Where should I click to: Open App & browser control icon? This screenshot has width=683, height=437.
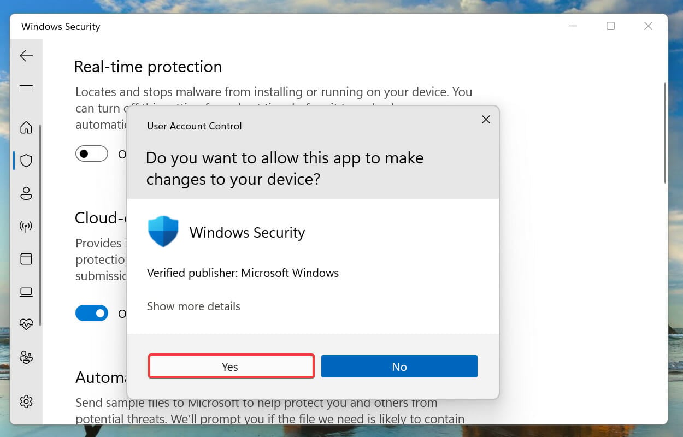tap(26, 259)
